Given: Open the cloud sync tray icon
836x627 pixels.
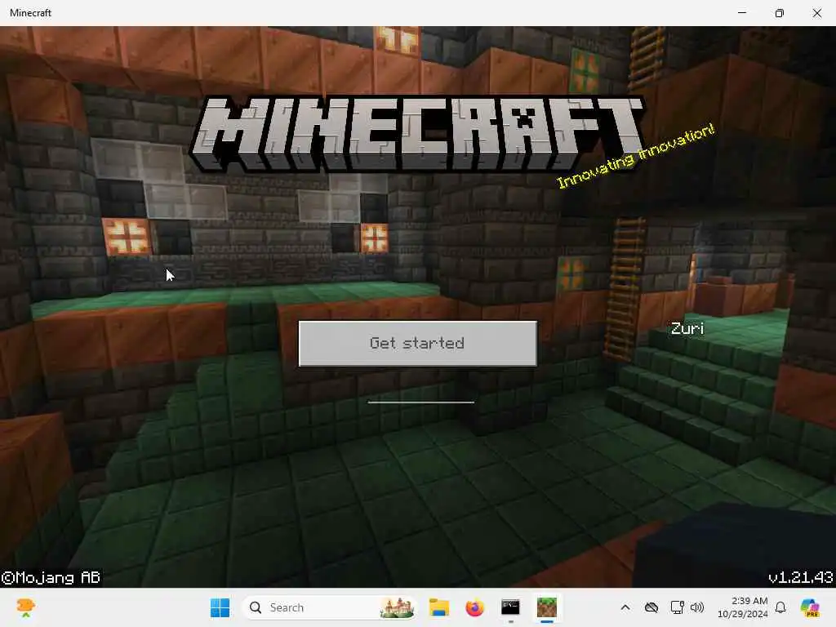Looking at the screenshot, I should [651, 607].
